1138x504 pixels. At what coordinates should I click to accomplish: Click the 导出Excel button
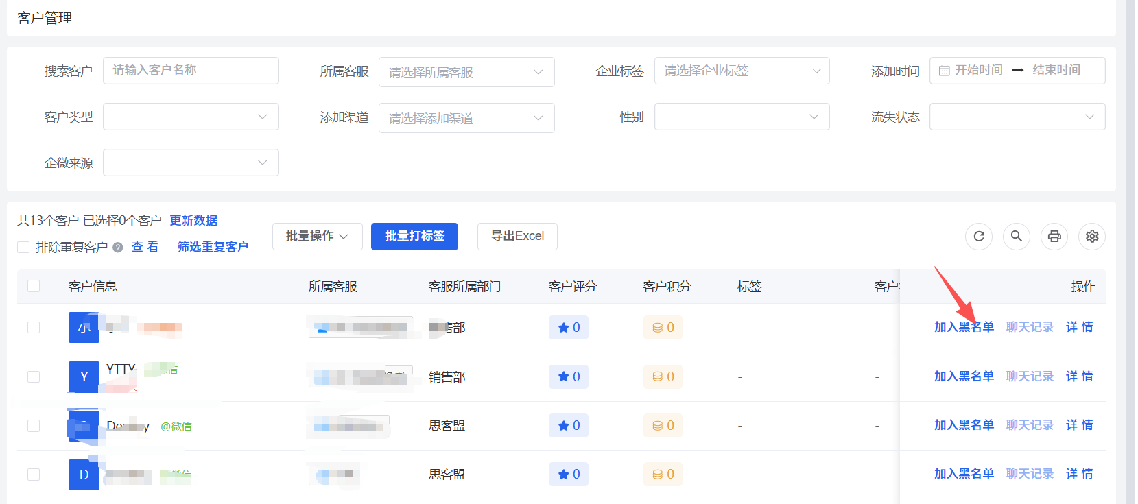517,237
